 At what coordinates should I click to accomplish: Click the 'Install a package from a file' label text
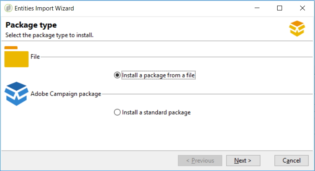tap(158, 75)
